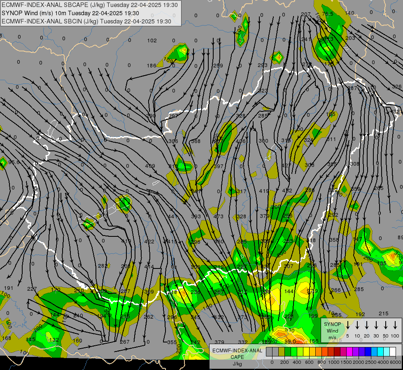Click the map value 368
403x370 pixels.
tap(196, 141)
